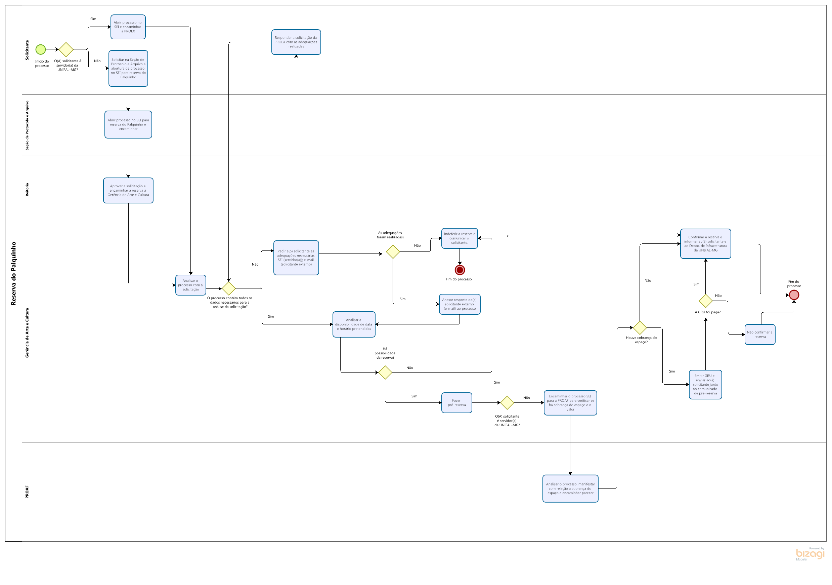The image size is (832, 585).
Task: Select 'Solicitar na Seção de Protocolo e Arquivo' task
Action: pyautogui.click(x=128, y=68)
